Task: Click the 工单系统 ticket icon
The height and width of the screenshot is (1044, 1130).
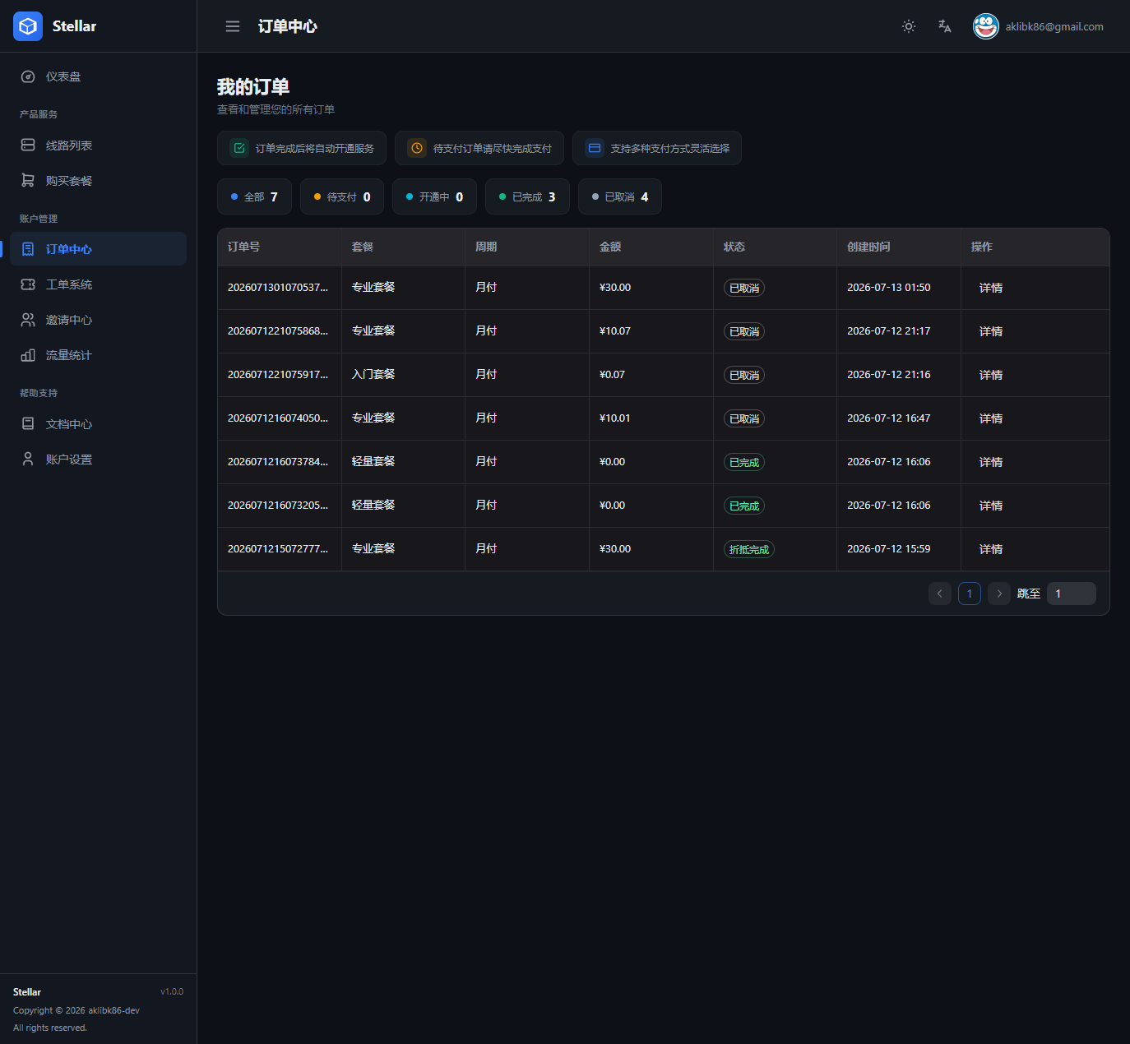Action: point(28,284)
